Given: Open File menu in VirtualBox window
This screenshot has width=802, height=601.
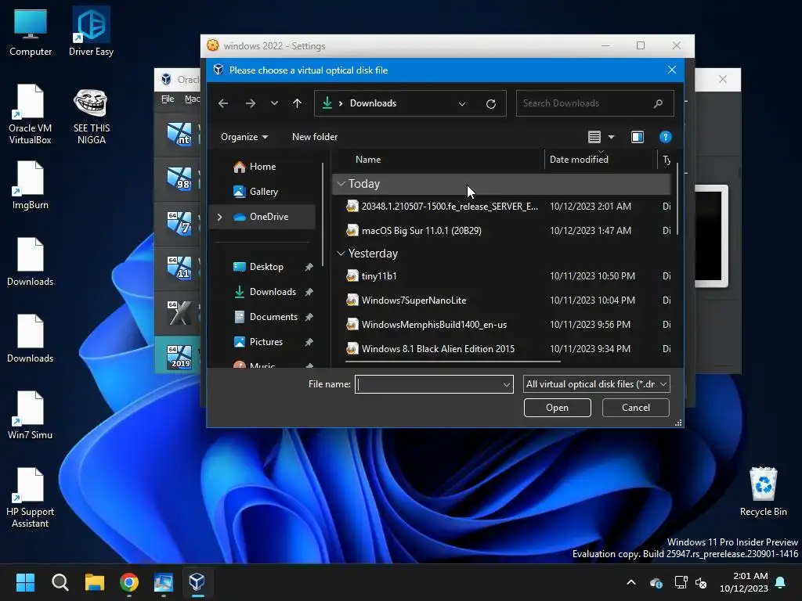Looking at the screenshot, I should [168, 99].
